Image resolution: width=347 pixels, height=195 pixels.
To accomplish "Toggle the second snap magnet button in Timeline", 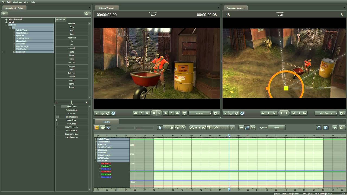I will coord(326,128).
